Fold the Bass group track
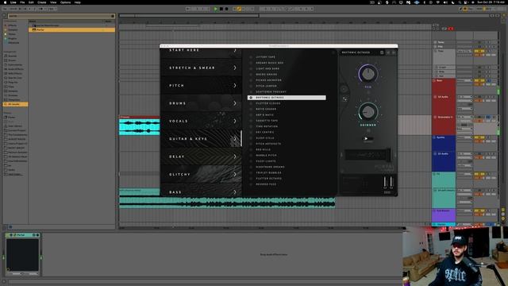508x286 pixels. click(x=435, y=80)
